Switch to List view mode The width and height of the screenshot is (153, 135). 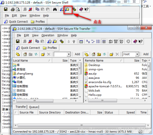tap(98, 41)
